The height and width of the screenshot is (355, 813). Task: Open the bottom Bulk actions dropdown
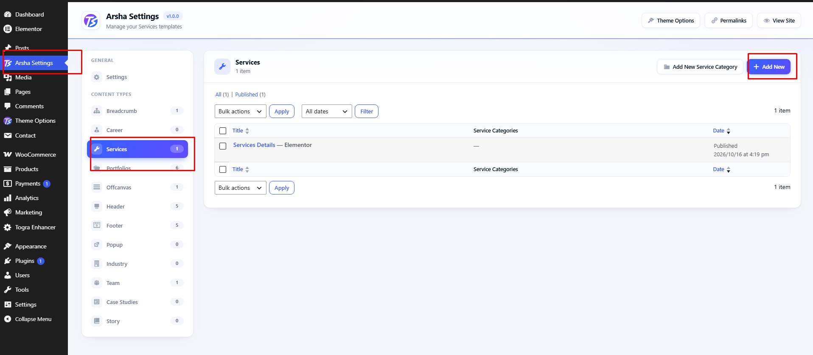click(x=241, y=188)
